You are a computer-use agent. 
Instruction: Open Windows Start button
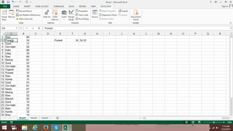(x=4, y=128)
